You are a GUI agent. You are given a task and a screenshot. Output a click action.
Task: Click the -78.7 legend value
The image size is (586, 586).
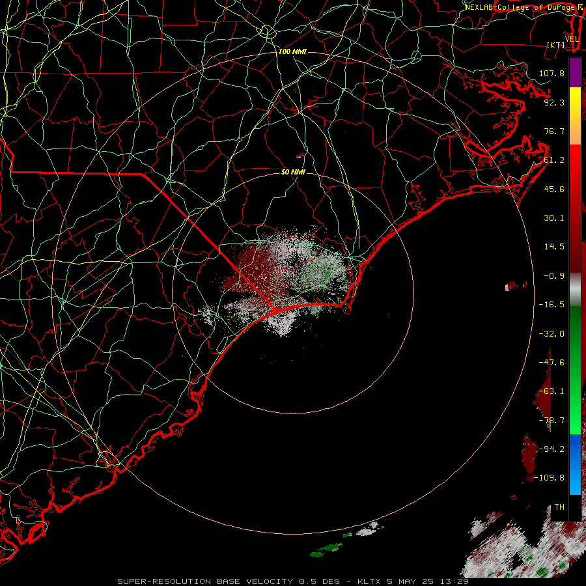551,421
